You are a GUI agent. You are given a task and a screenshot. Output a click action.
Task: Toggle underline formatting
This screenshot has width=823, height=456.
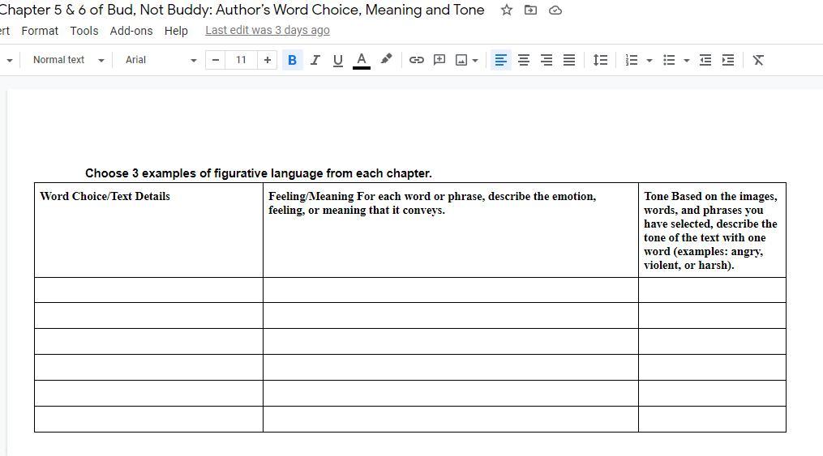click(338, 60)
